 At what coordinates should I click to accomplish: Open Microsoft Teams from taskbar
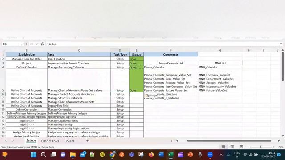132,155
